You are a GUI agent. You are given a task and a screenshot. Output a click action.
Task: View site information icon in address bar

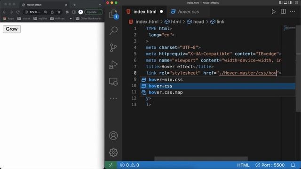26,12
